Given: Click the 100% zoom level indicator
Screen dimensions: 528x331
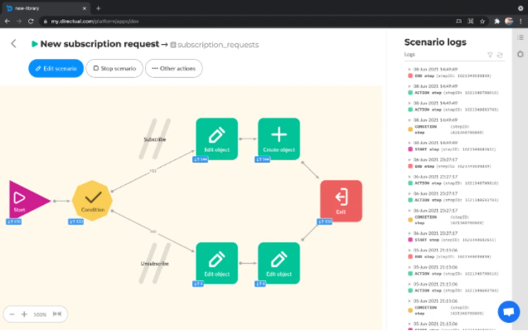Looking at the screenshot, I should 40,314.
